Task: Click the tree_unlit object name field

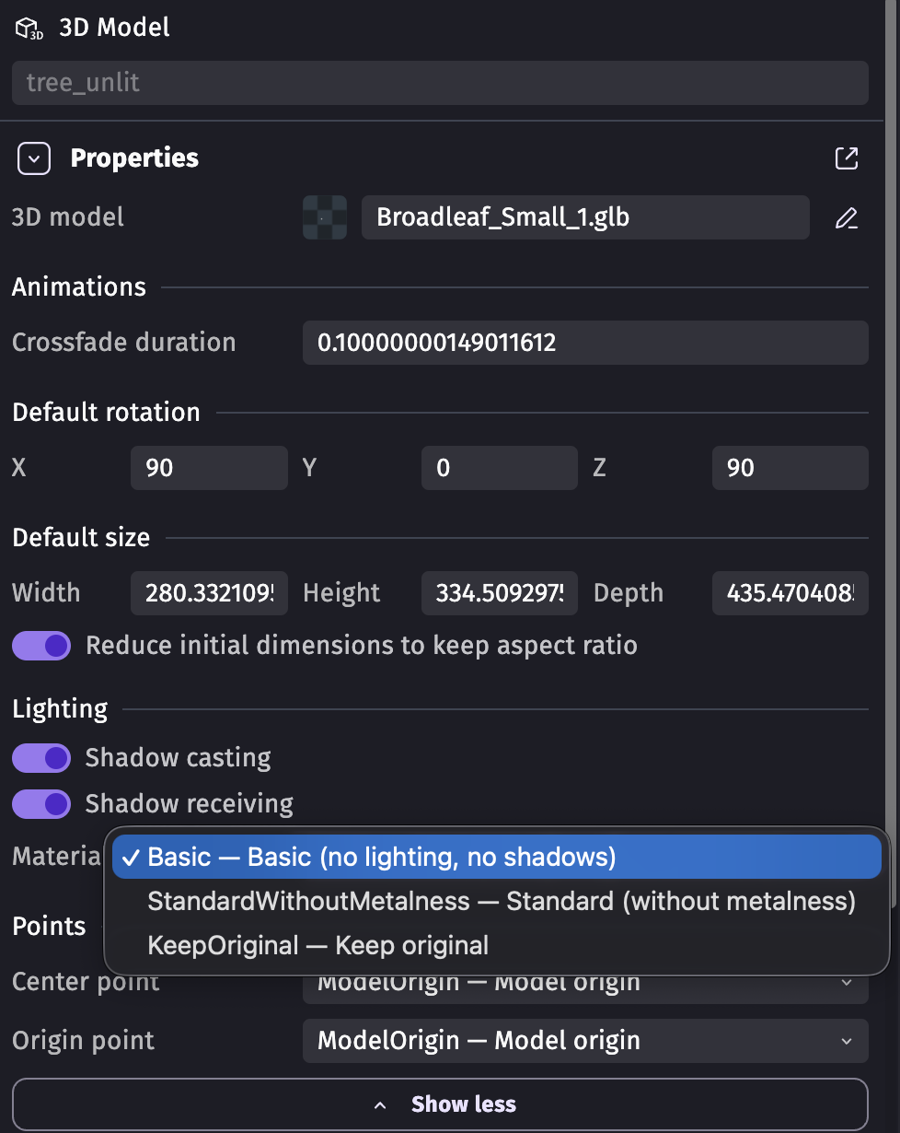Action: pyautogui.click(x=440, y=83)
